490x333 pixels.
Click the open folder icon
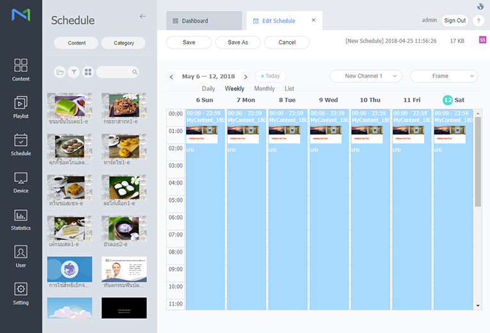[x=59, y=72]
